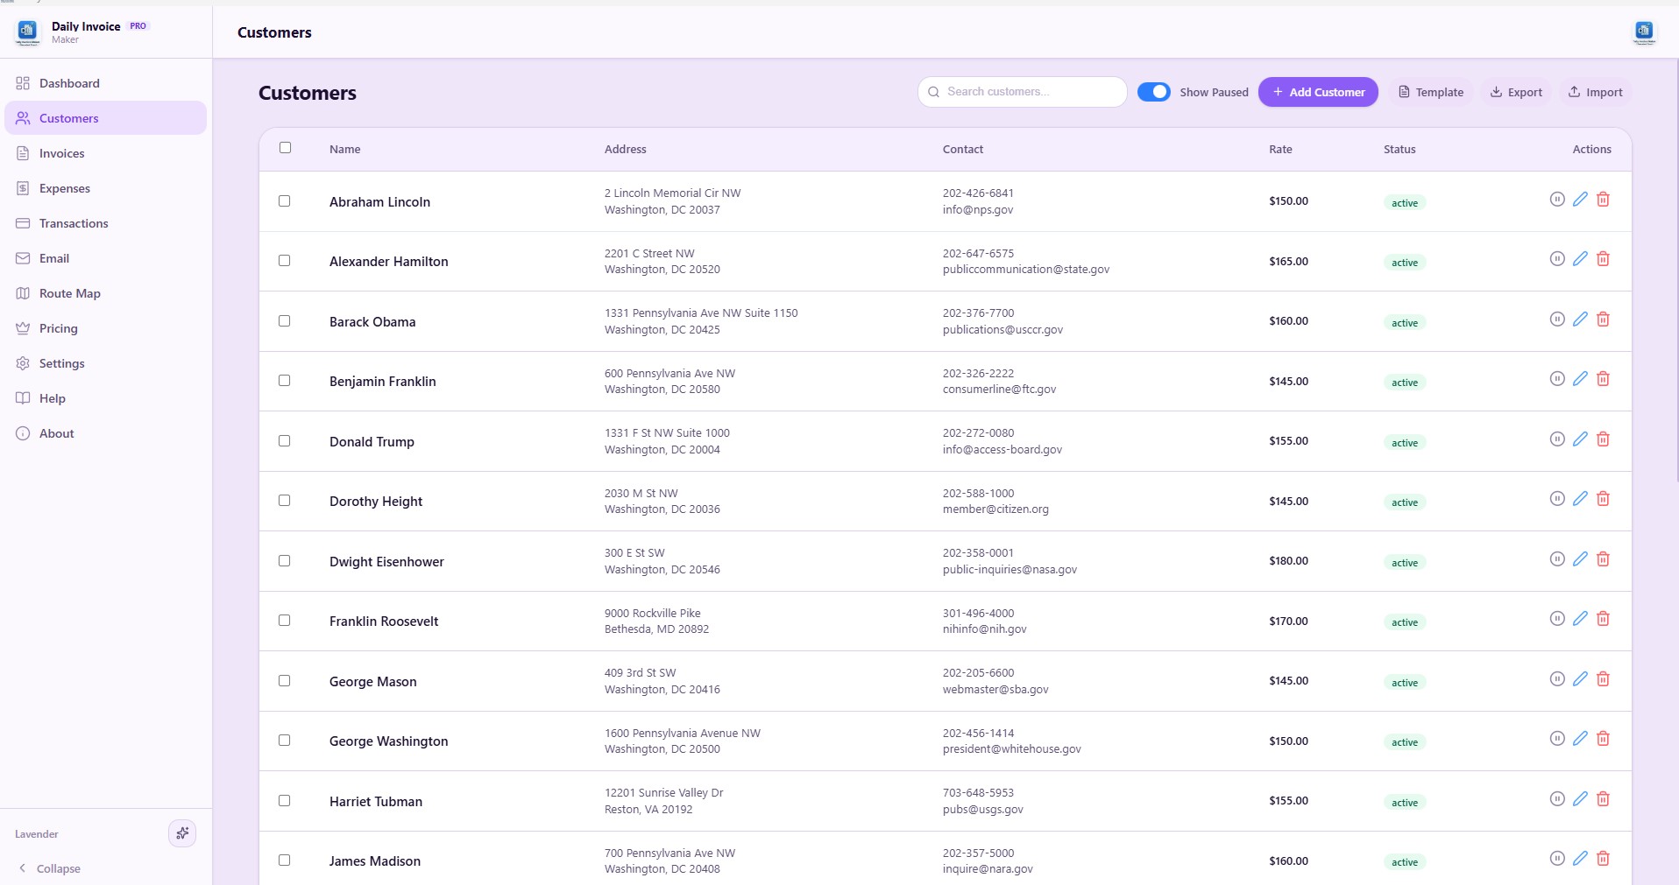Viewport: 1679px width, 885px height.
Task: Delete Barack Obama using the trash icon
Action: pyautogui.click(x=1603, y=320)
